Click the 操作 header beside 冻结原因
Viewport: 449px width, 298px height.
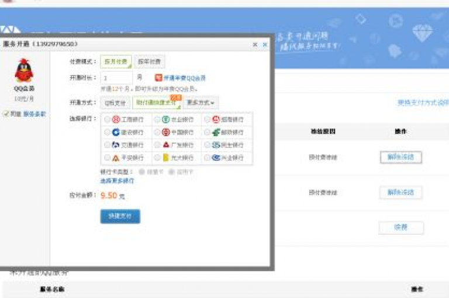(400, 131)
